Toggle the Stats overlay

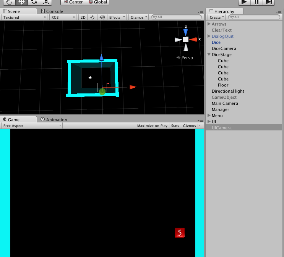click(x=175, y=125)
